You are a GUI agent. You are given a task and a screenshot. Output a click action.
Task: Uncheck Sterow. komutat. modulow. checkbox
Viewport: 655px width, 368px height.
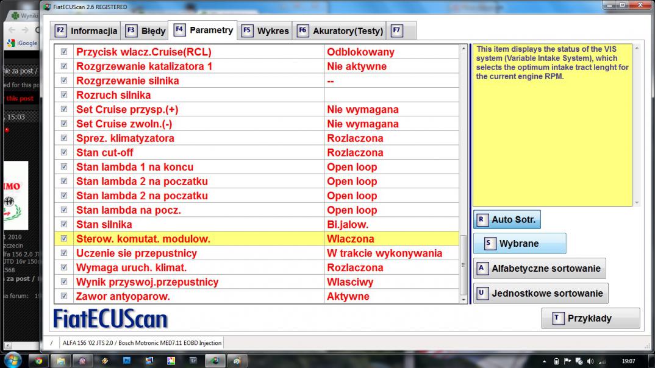(x=64, y=239)
